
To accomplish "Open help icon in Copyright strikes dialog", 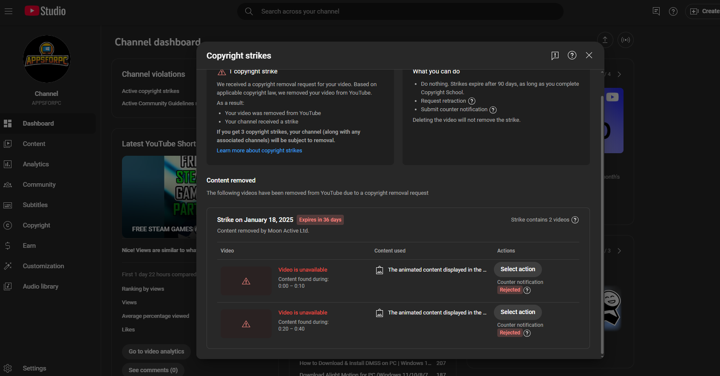I will pos(572,56).
